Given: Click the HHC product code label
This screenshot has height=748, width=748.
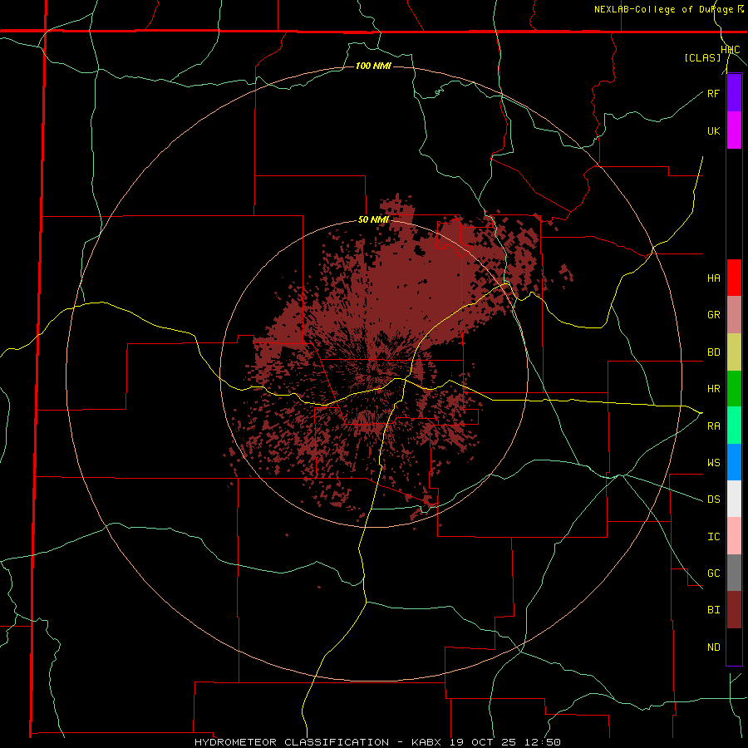Looking at the screenshot, I should click(x=731, y=50).
